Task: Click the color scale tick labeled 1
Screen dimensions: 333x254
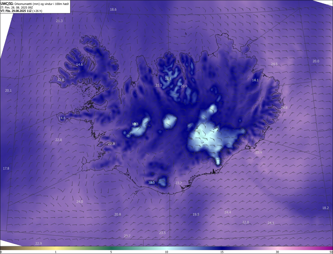Action: tap(56, 252)
